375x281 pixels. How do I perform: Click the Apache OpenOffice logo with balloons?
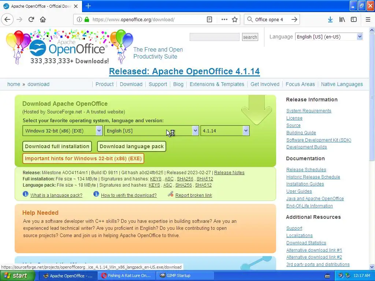pyautogui.click(x=70, y=47)
